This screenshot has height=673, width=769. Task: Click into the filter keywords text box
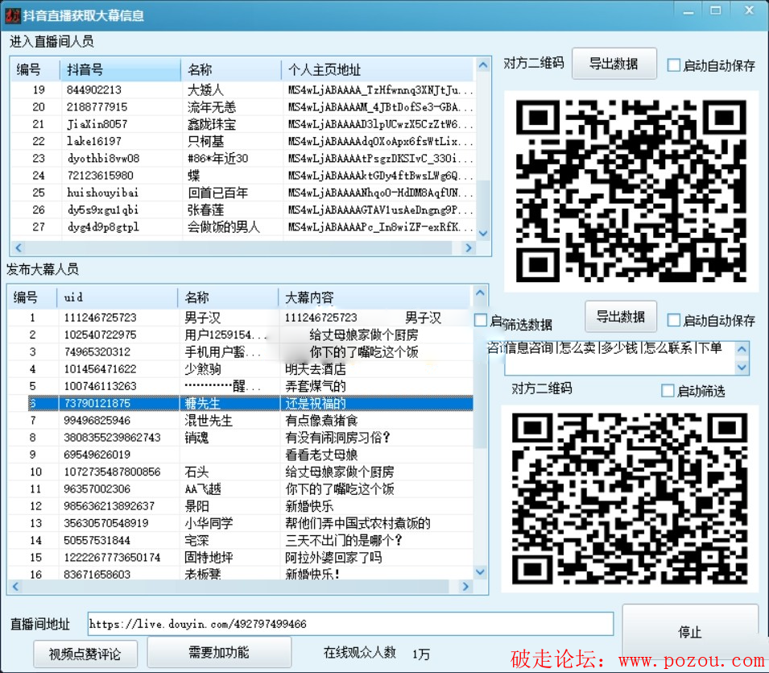pos(619,358)
